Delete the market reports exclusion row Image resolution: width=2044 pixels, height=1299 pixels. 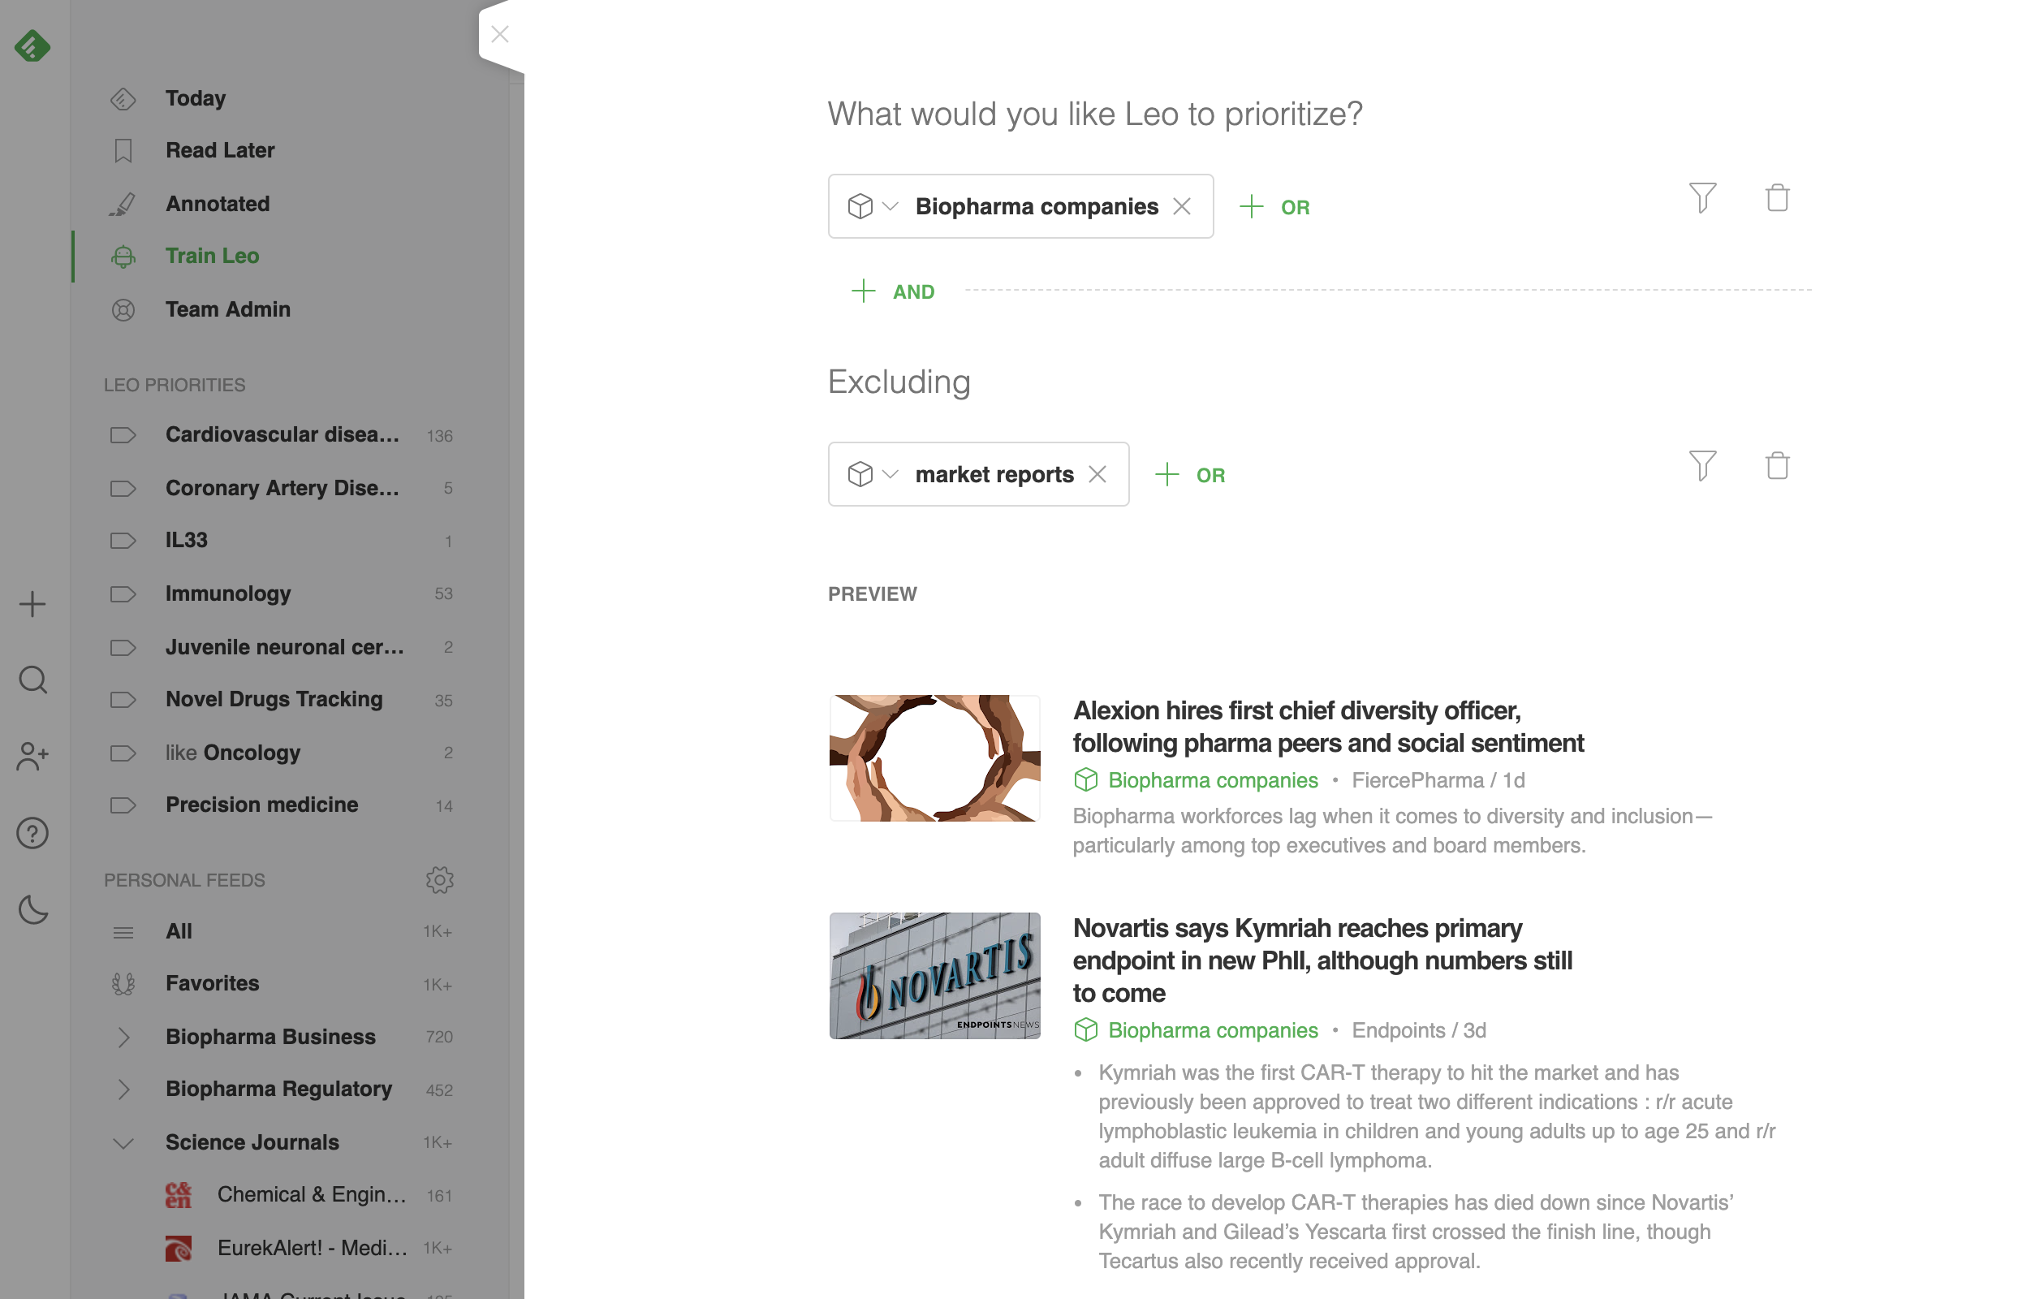[1777, 465]
